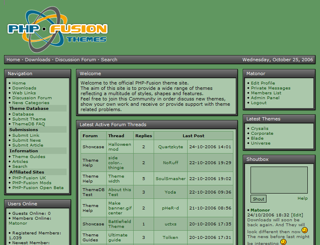
Task: Open Search in the top menu bar
Action: click(x=109, y=60)
